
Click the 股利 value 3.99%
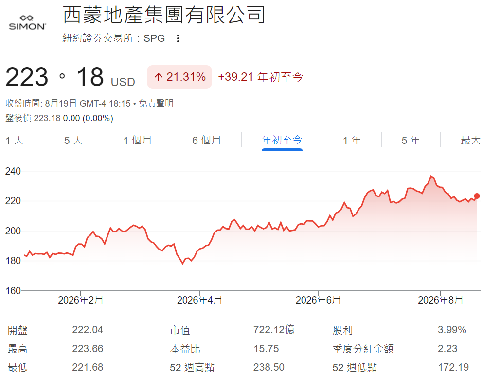[x=452, y=330]
